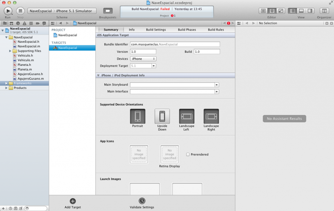Toggle Landscape Left orientation
The height and width of the screenshot is (211, 334).
[x=187, y=116]
